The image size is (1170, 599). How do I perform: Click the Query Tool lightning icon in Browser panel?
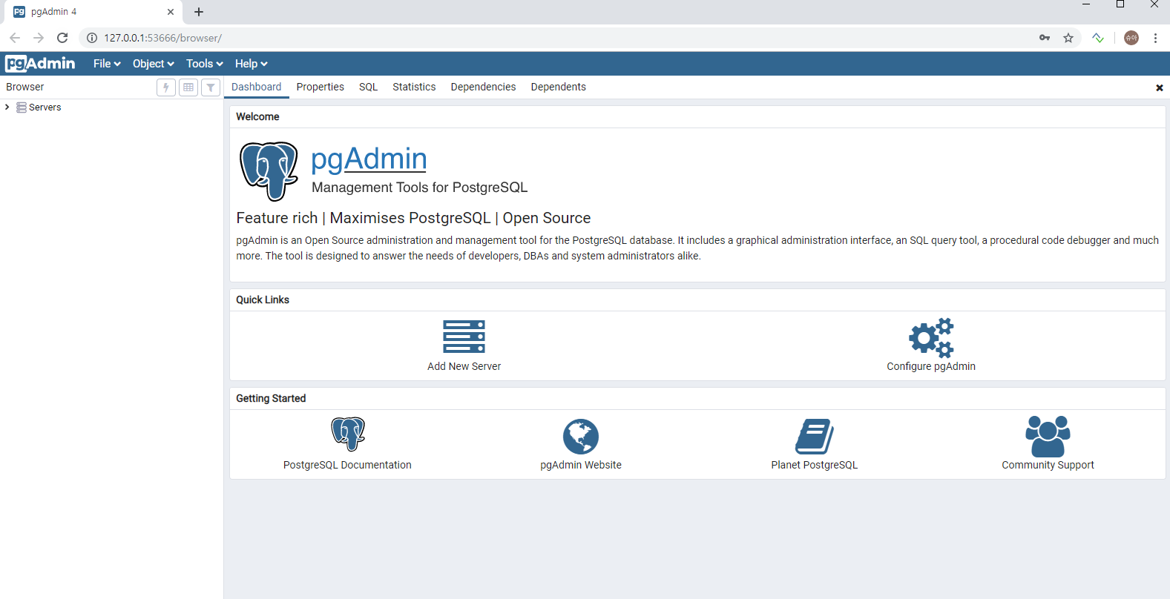pyautogui.click(x=166, y=87)
